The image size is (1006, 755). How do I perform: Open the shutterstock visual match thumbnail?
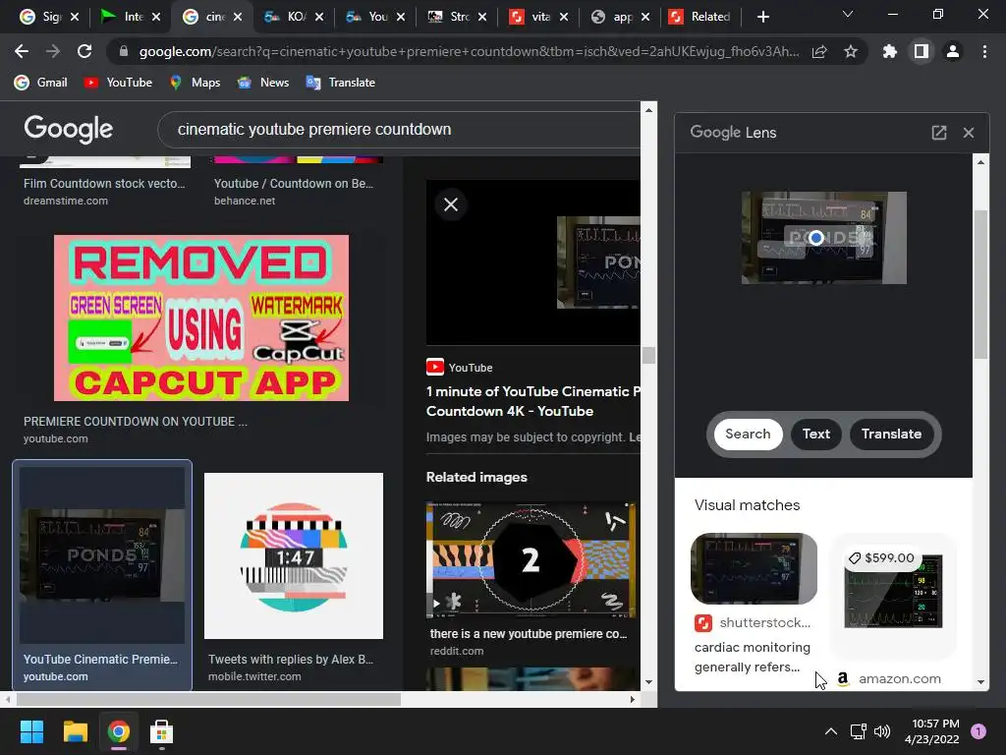click(x=754, y=568)
